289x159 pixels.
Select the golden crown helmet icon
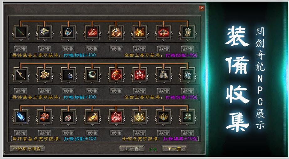164,117
